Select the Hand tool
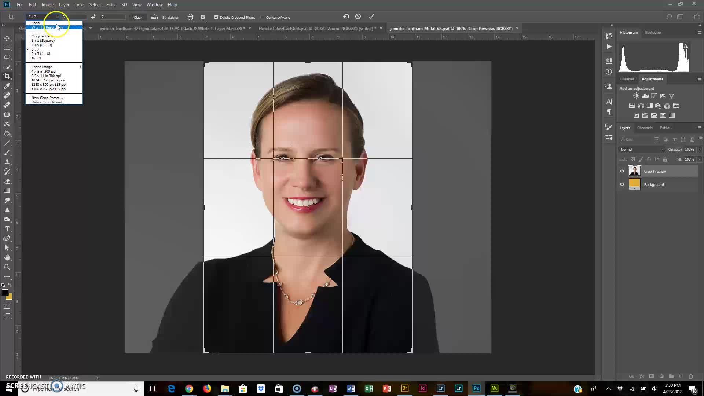This screenshot has width=704, height=396. 7,257
